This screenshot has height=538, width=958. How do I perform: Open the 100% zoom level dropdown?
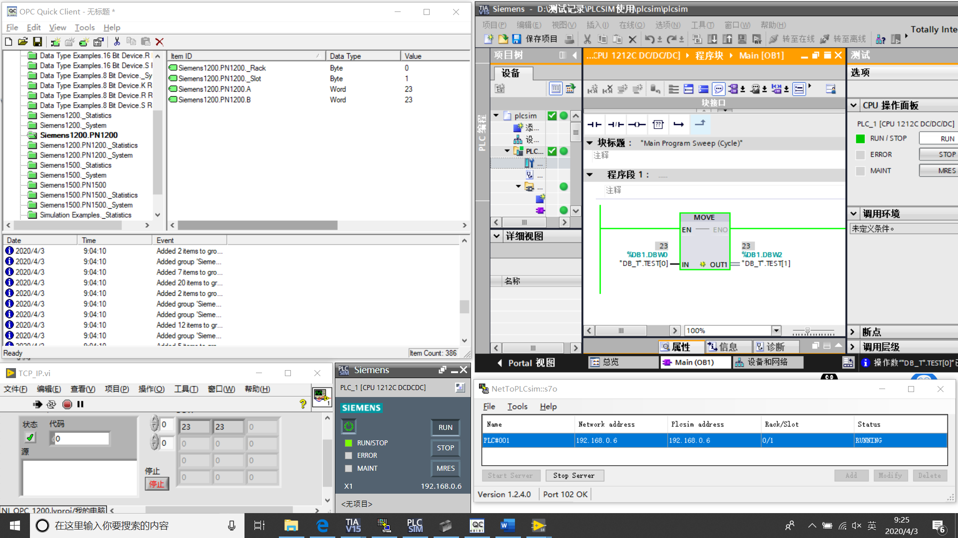776,330
